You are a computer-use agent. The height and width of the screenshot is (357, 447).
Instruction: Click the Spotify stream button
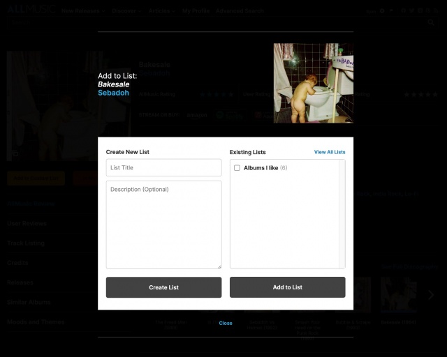[230, 115]
